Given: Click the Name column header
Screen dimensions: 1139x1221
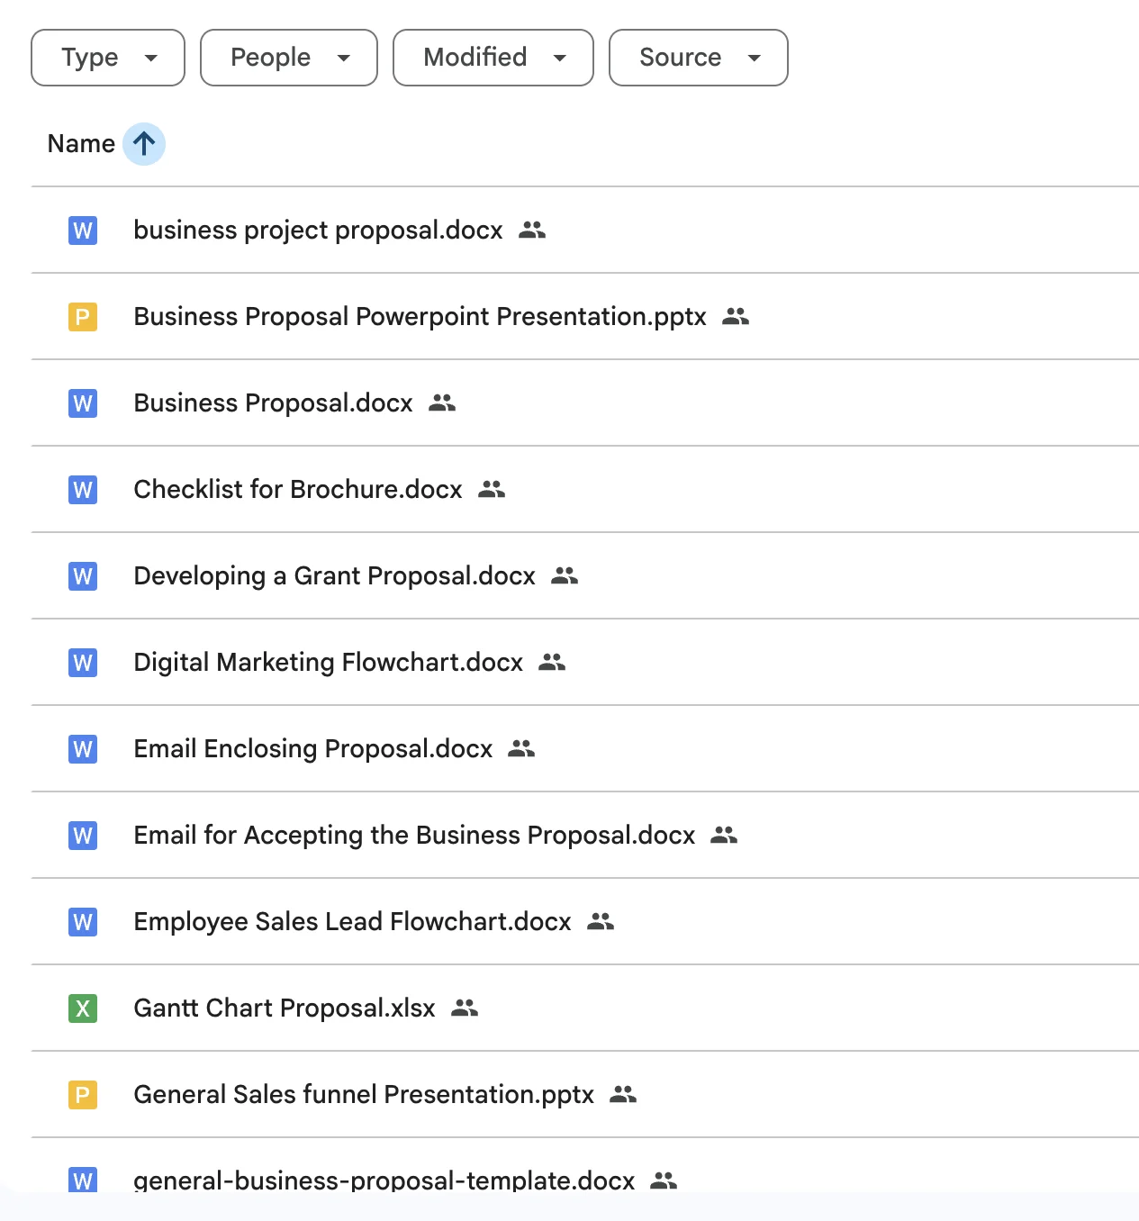Looking at the screenshot, I should point(81,144).
